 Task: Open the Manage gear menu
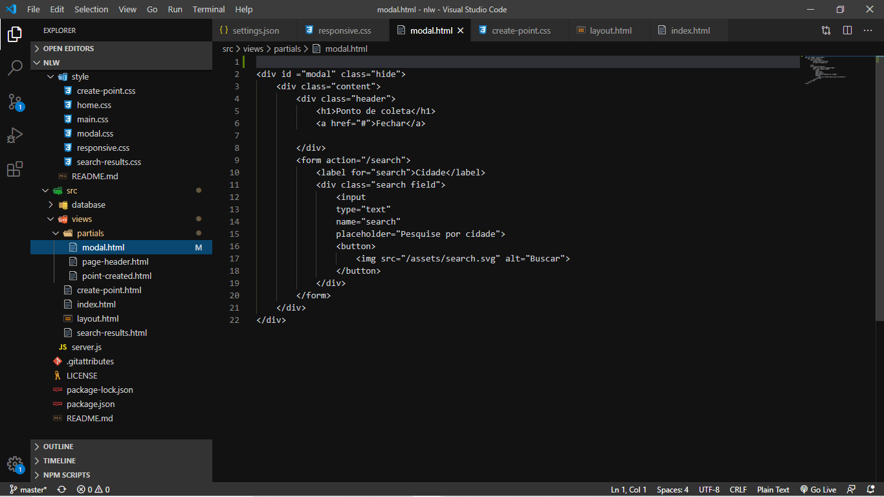15,464
